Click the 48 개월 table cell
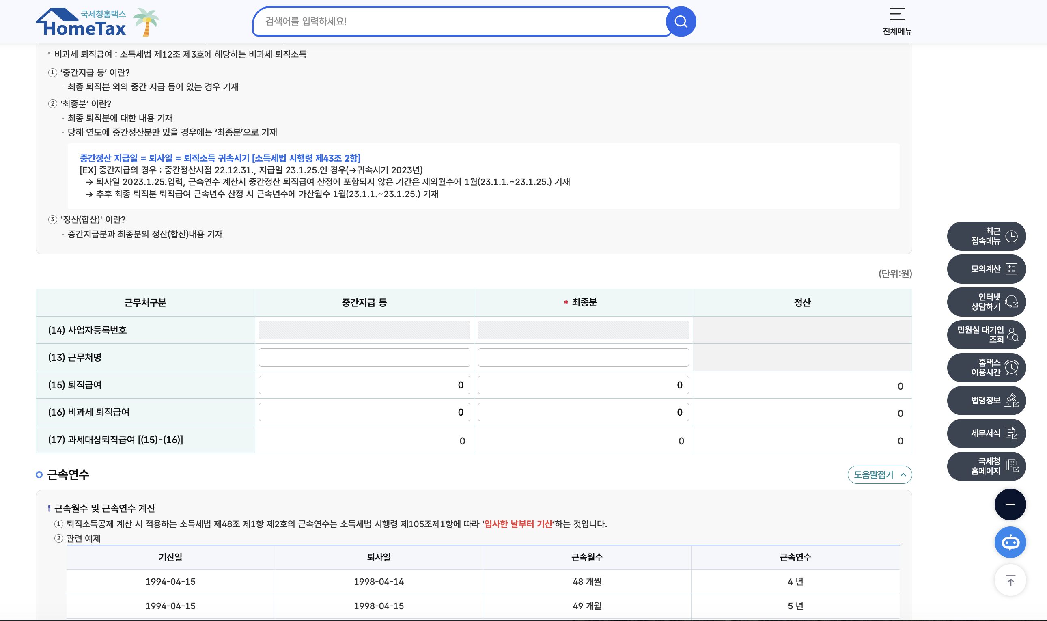This screenshot has width=1047, height=621. pos(587,582)
